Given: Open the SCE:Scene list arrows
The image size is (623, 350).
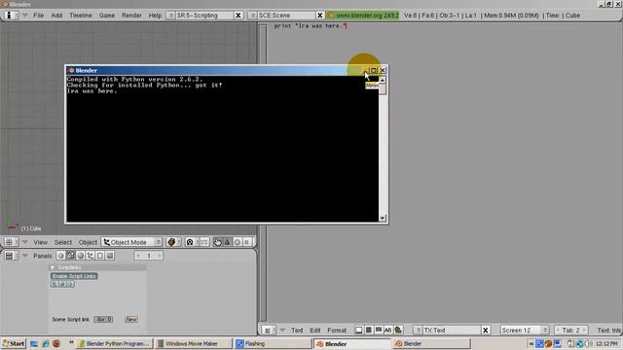Looking at the screenshot, I should 253,16.
